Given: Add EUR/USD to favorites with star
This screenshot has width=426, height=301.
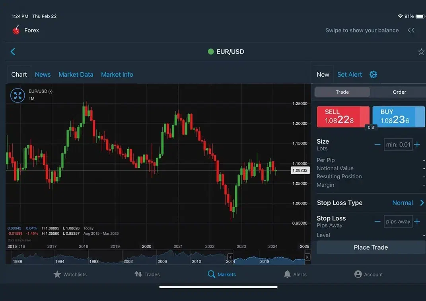Looking at the screenshot, I should (x=421, y=52).
